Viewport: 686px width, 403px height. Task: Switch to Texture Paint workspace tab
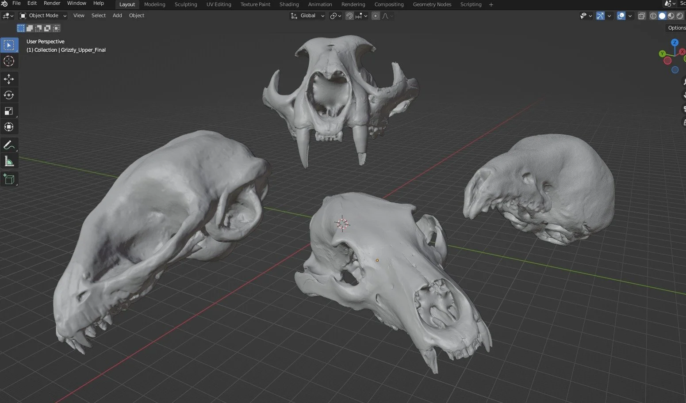point(255,4)
